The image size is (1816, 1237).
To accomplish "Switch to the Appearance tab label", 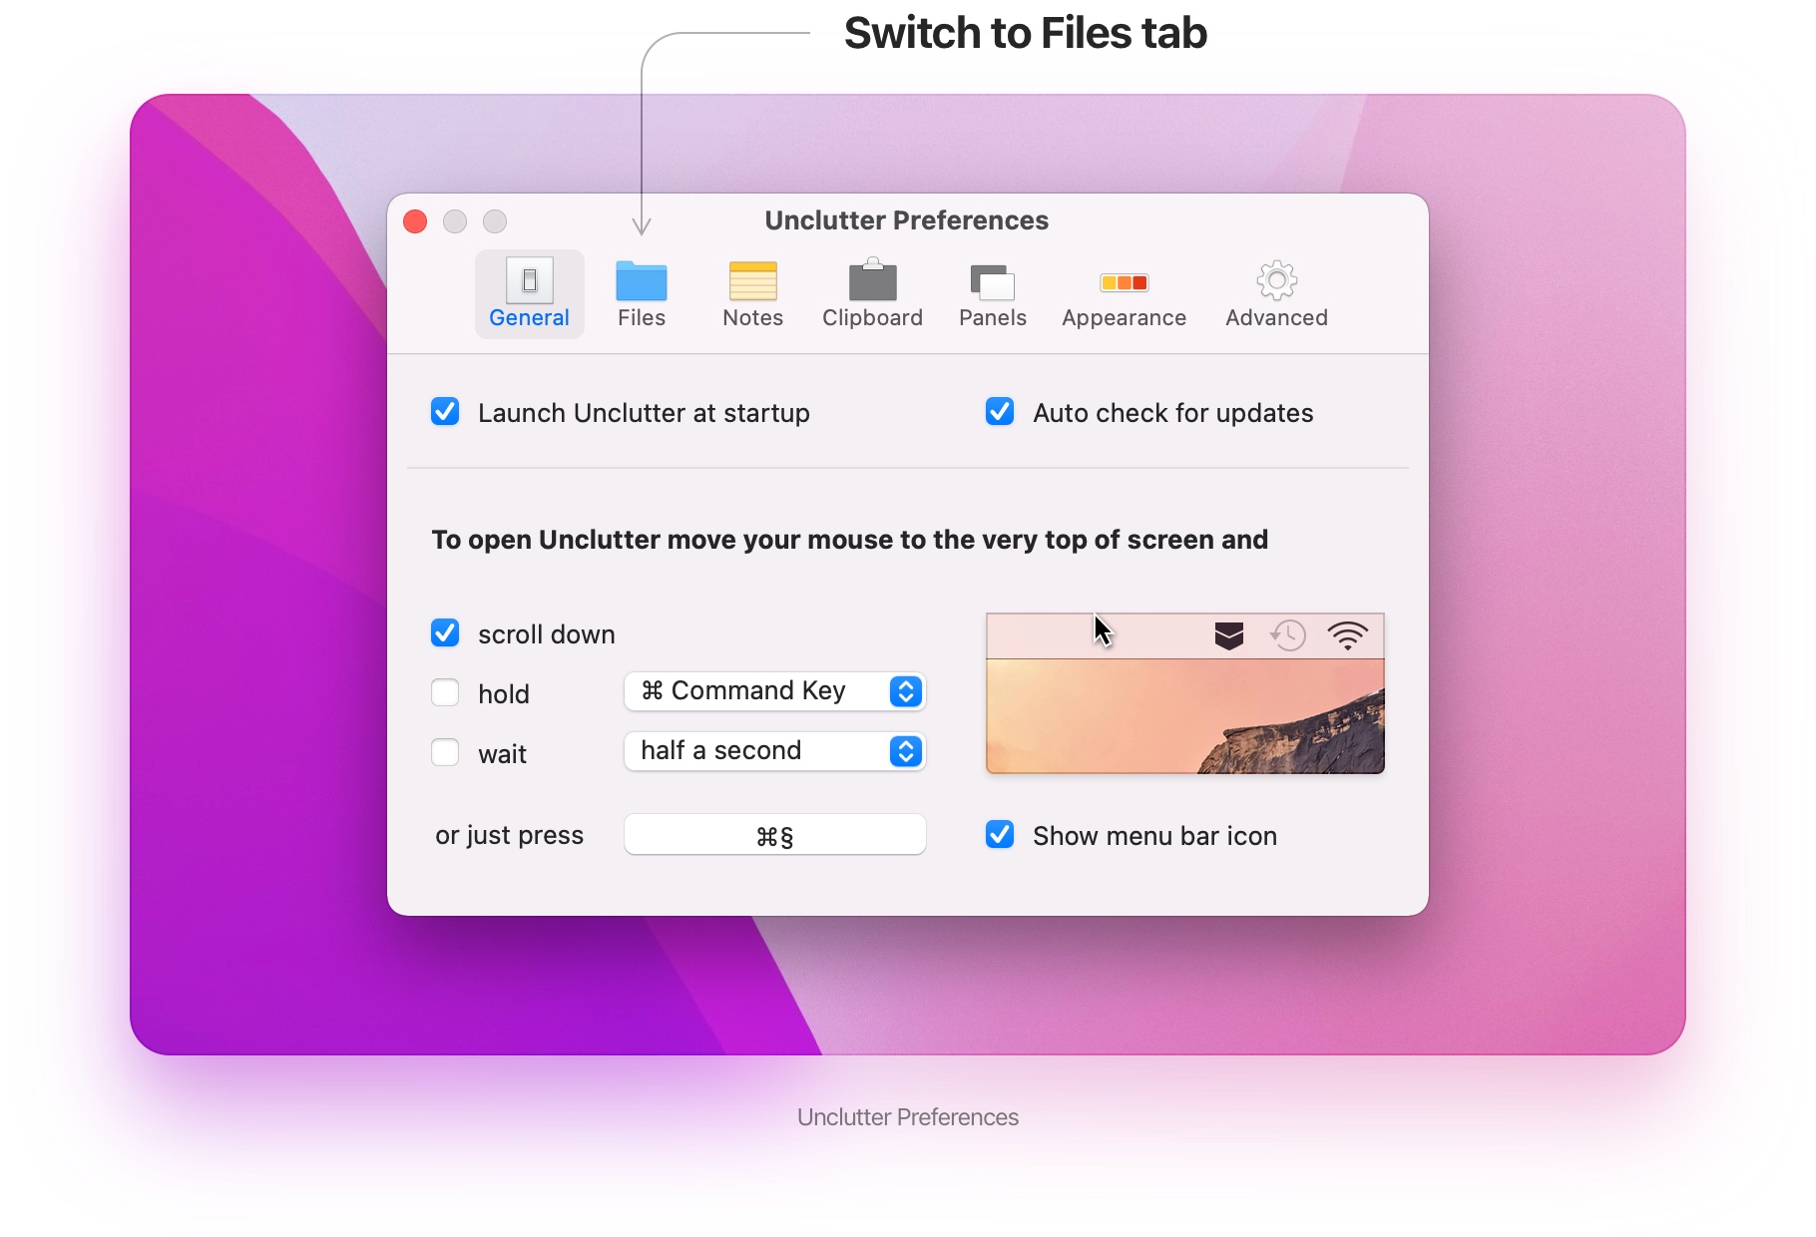I will [1124, 317].
